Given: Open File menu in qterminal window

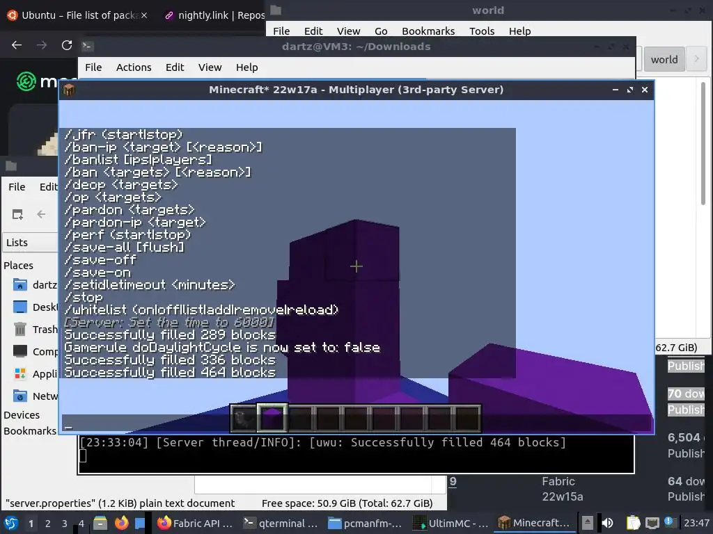Looking at the screenshot, I should coord(93,67).
